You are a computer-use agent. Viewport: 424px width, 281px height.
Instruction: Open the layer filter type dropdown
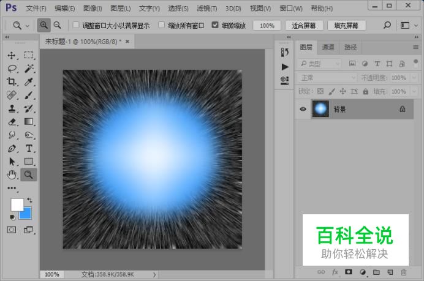click(319, 64)
